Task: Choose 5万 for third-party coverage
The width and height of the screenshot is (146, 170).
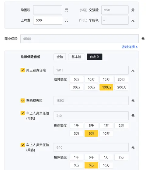Action: click(x=76, y=79)
